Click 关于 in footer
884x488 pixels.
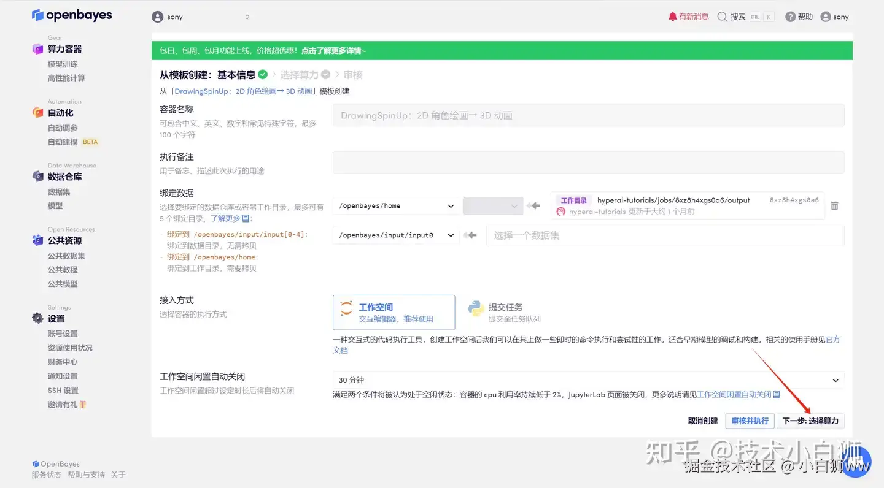click(x=118, y=475)
